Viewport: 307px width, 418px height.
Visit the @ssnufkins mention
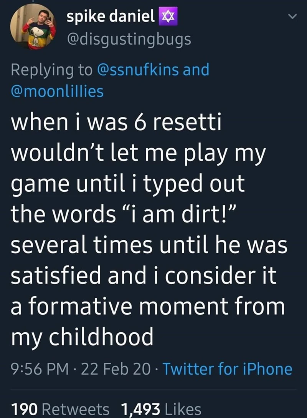tap(139, 70)
